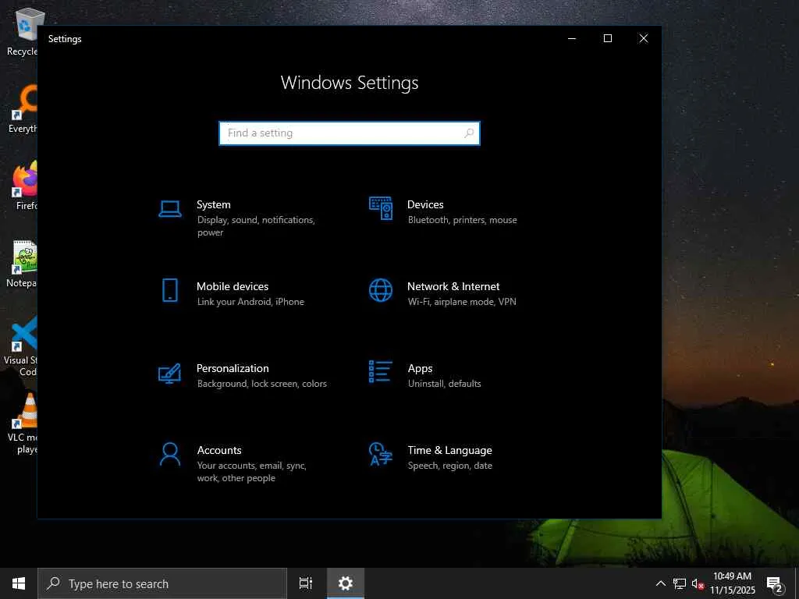Screen dimensions: 799x599
Task: Open the Personalization paintbrush icon
Action: 169,373
